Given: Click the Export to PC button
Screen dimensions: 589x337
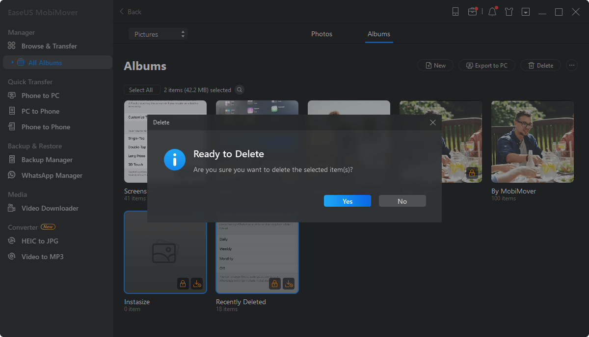Looking at the screenshot, I should pyautogui.click(x=486, y=65).
